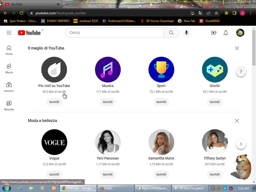Subscribe to the Giochi channel
This screenshot has height=192, width=256.
[x=215, y=102]
